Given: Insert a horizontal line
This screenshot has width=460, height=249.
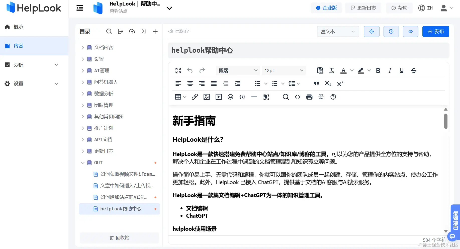Looking at the screenshot, I should 254,97.
